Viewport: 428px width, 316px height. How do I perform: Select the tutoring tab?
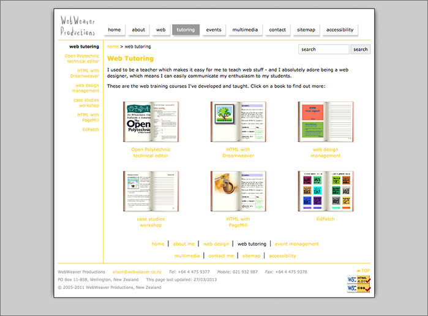186,30
